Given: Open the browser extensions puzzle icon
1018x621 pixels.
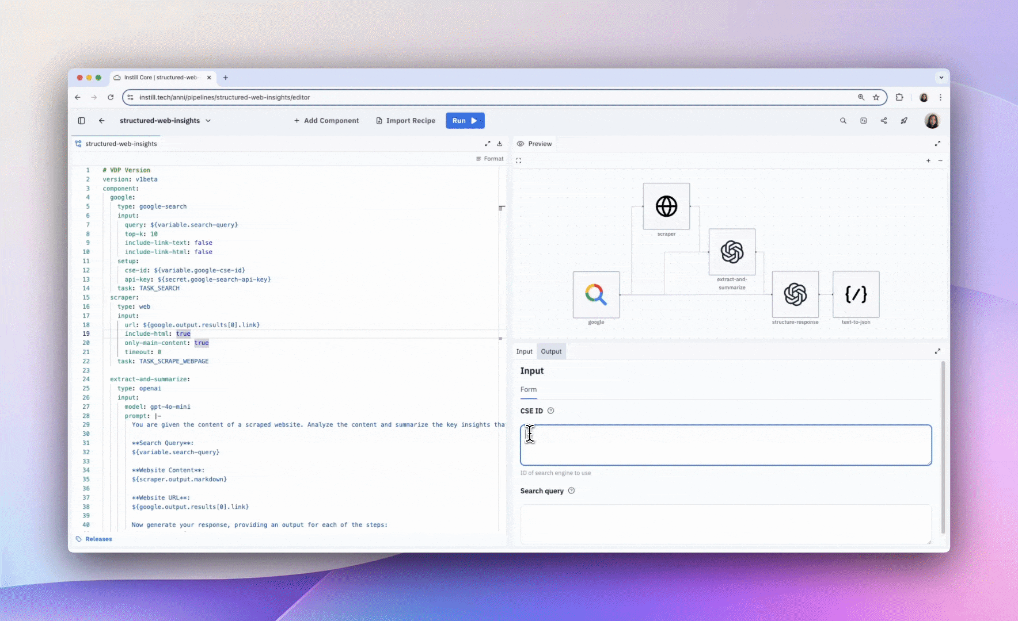Looking at the screenshot, I should coord(899,97).
